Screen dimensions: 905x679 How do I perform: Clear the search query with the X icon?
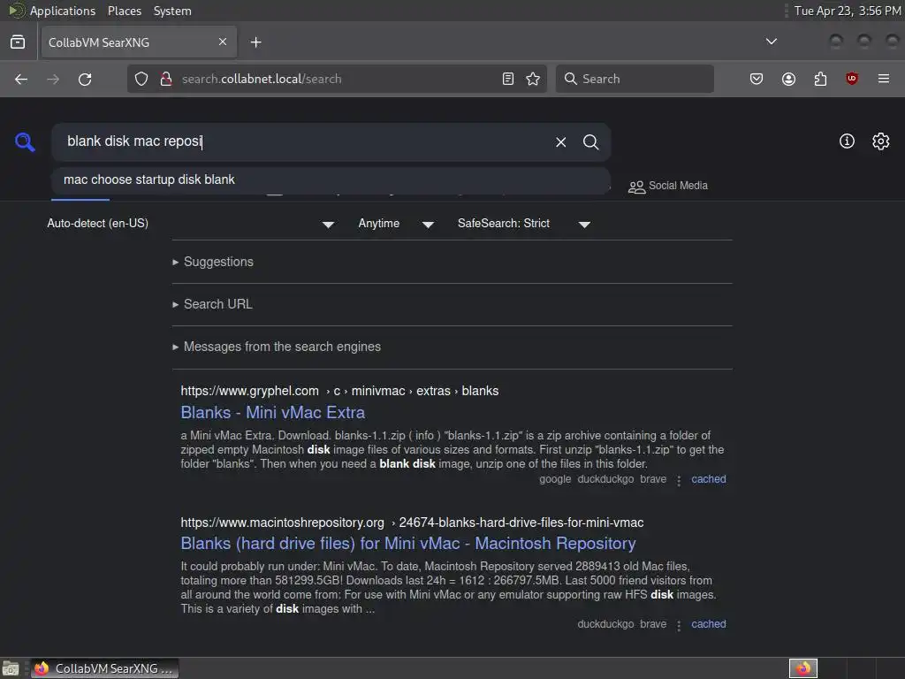pyautogui.click(x=560, y=142)
